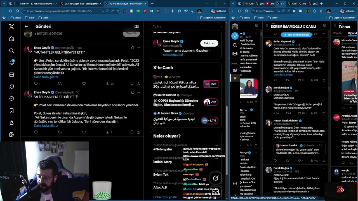Screen dimensions: 358x201
Task: Toggle favorite star in left window address bar
Action: (118, 11)
